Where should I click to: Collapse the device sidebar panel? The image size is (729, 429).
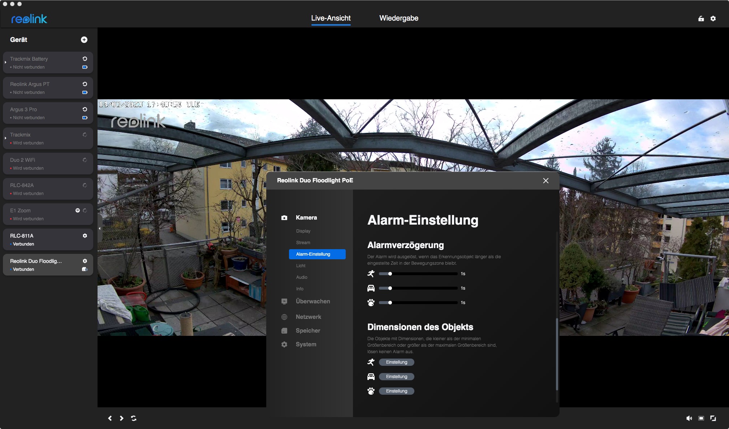pyautogui.click(x=100, y=228)
